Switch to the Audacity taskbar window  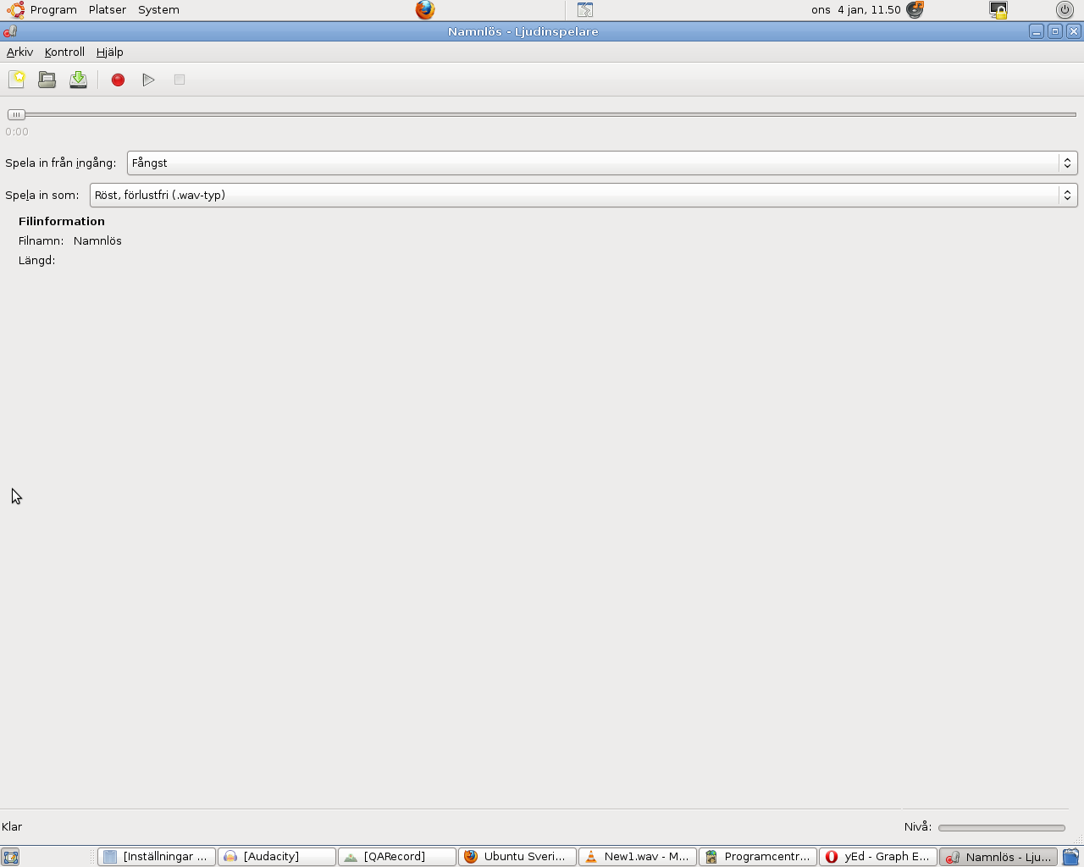point(277,857)
